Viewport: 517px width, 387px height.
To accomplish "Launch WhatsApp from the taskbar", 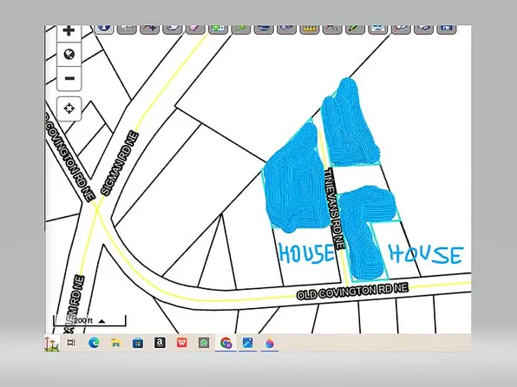I will (x=204, y=343).
